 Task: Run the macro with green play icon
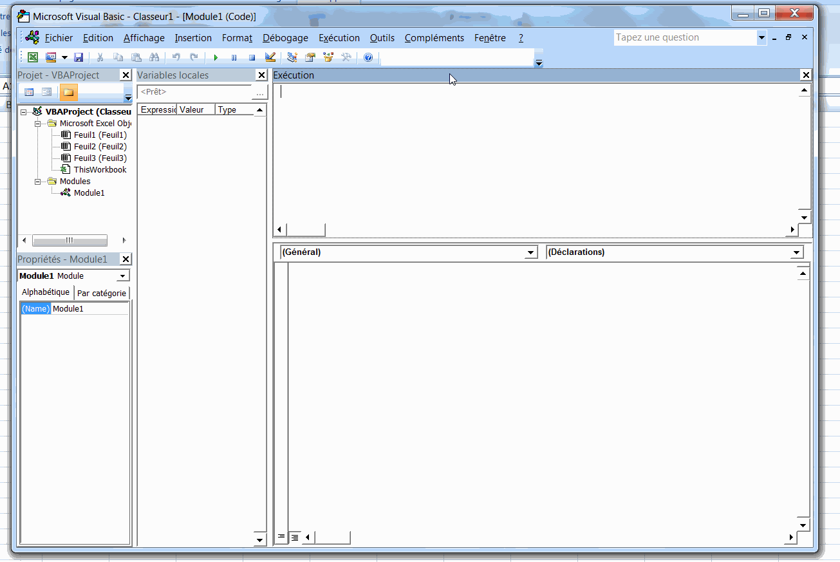pyautogui.click(x=216, y=57)
